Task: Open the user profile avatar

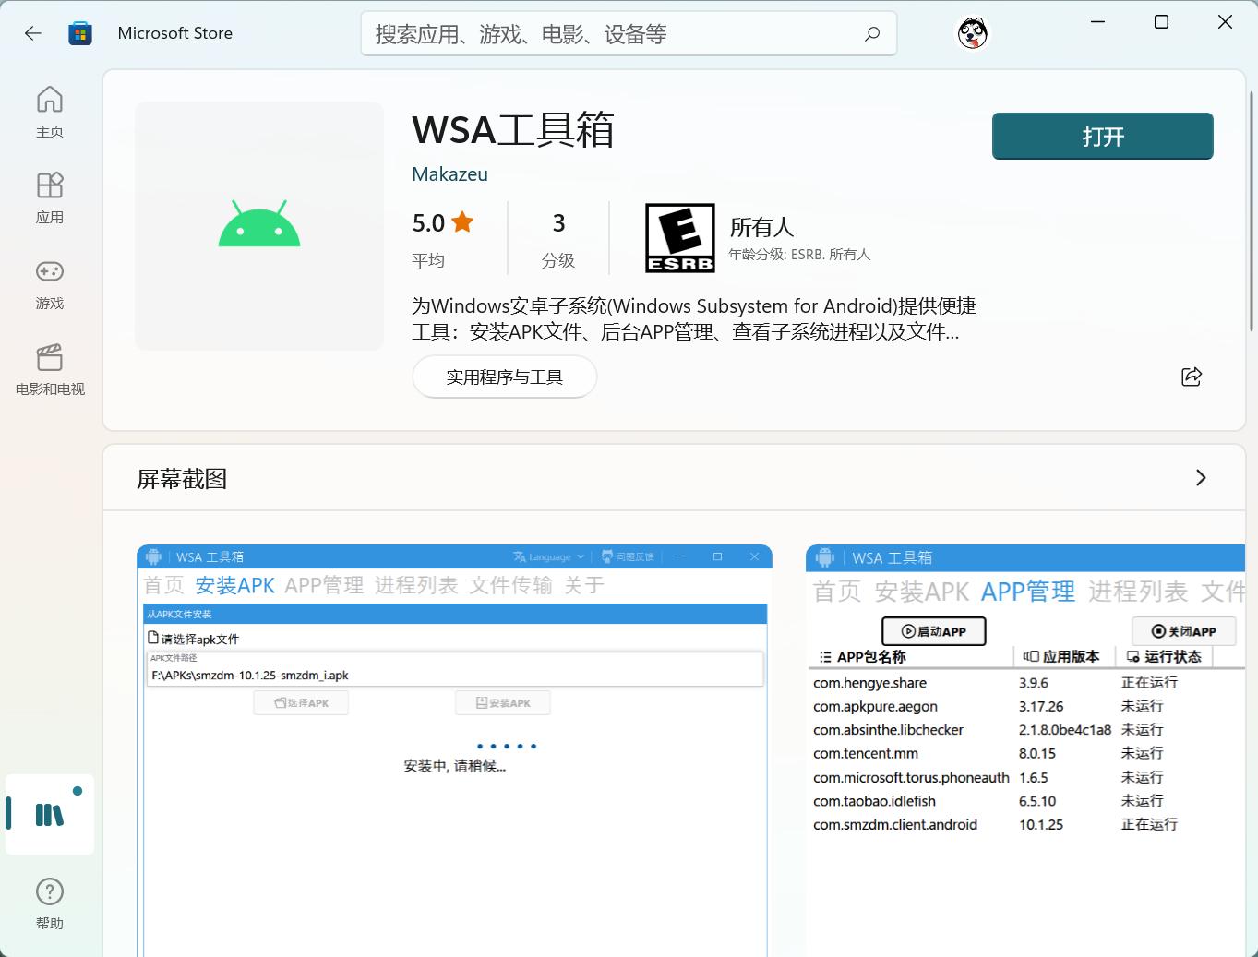Action: pos(972,32)
